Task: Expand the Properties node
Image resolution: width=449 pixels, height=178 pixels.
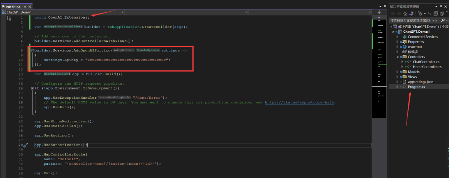Action: (x=397, y=42)
